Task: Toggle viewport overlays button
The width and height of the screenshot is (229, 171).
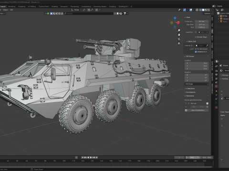Action: (191, 10)
